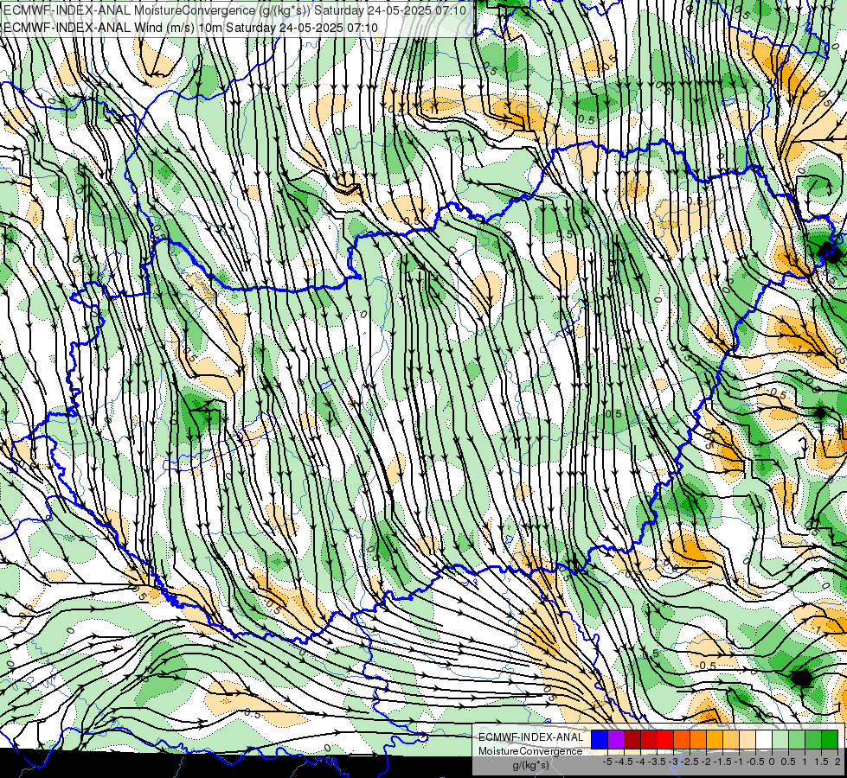Pick the bright red swatch left of -3
Image resolution: width=847 pixels, height=778 pixels.
pyautogui.click(x=665, y=739)
